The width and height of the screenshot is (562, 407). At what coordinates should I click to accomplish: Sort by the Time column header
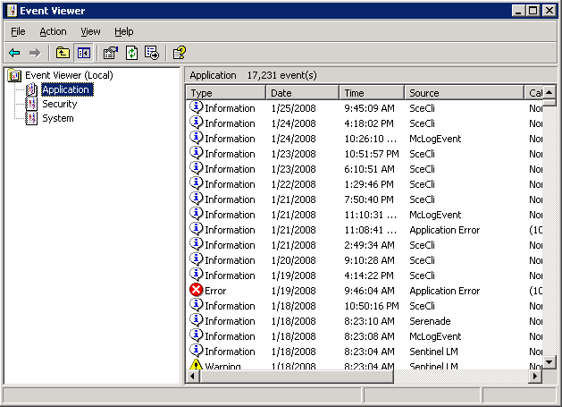(372, 93)
